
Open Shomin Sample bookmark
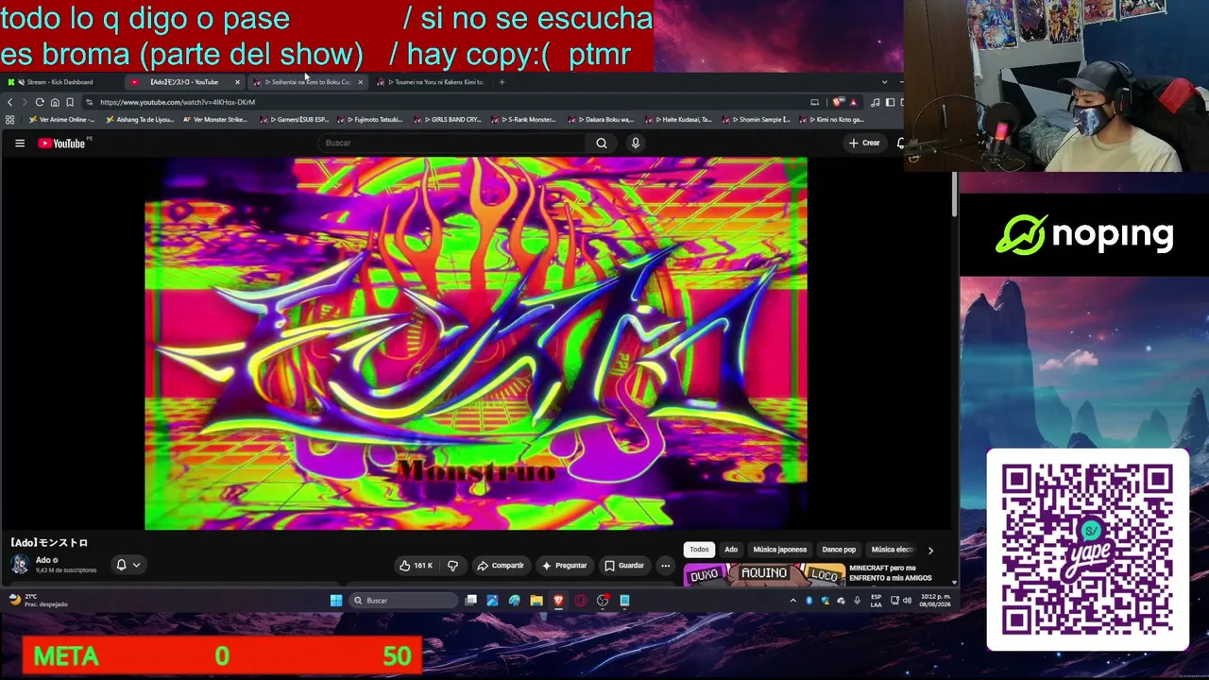(757, 120)
